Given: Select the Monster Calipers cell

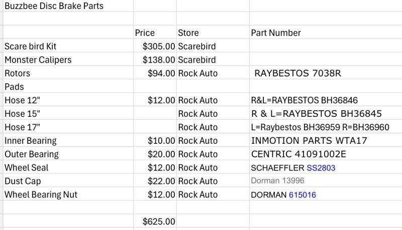Looking at the screenshot, I should pyautogui.click(x=68, y=60).
